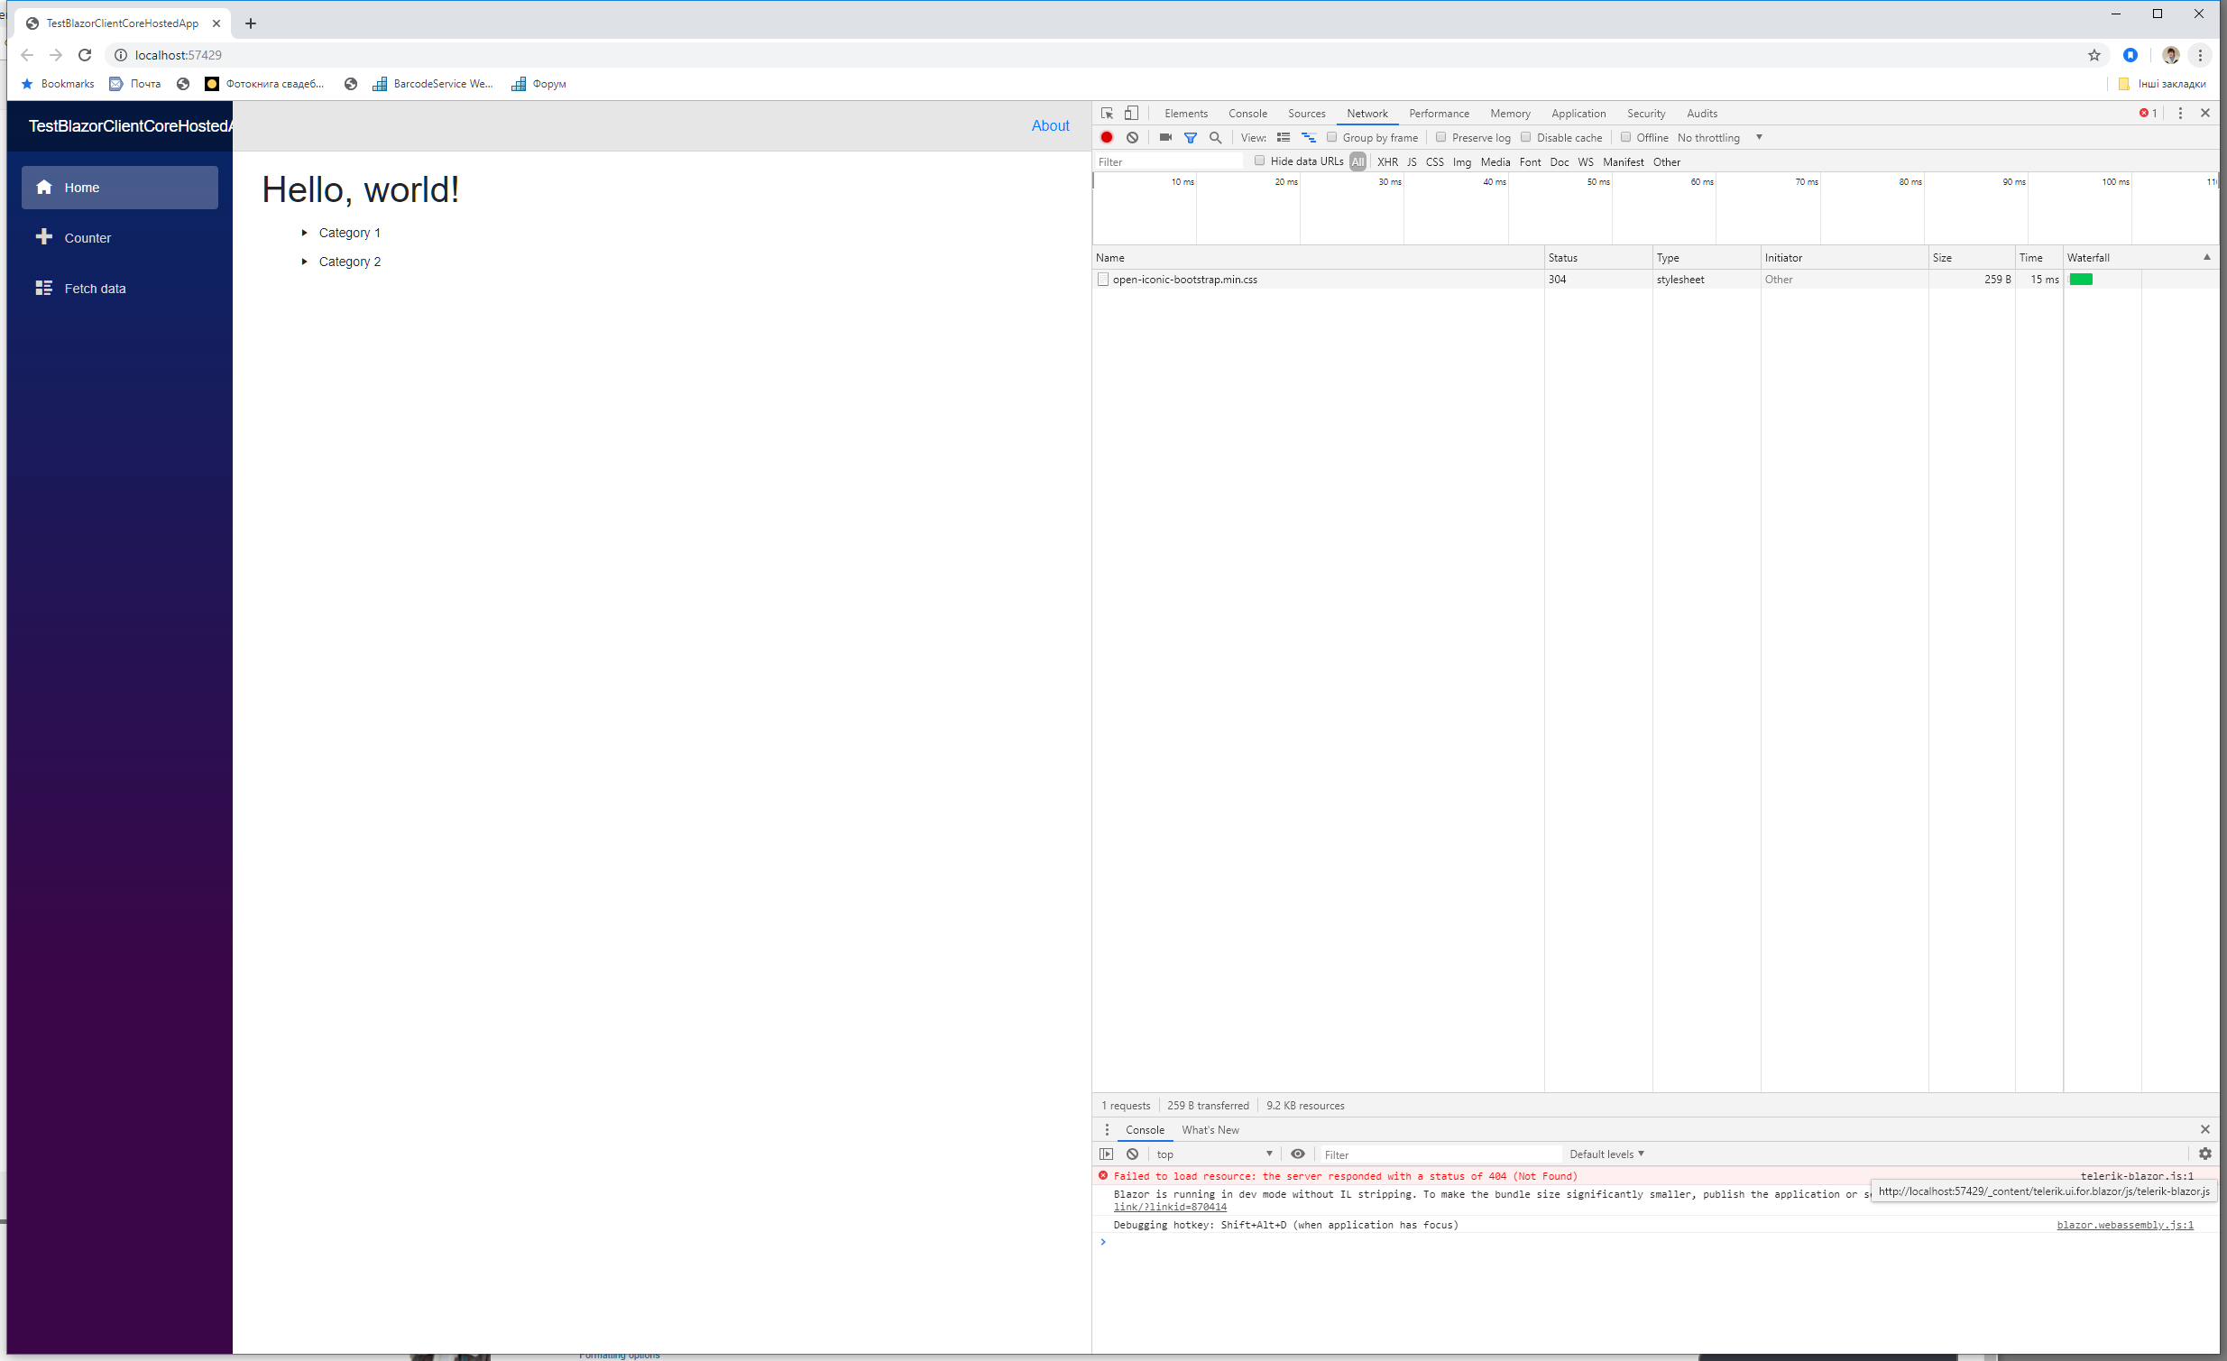The width and height of the screenshot is (2227, 1361).
Task: Open network search magnifier
Action: pos(1216,137)
